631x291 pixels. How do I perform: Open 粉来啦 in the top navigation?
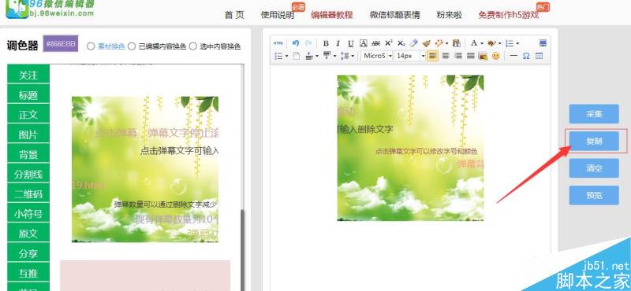pyautogui.click(x=449, y=15)
